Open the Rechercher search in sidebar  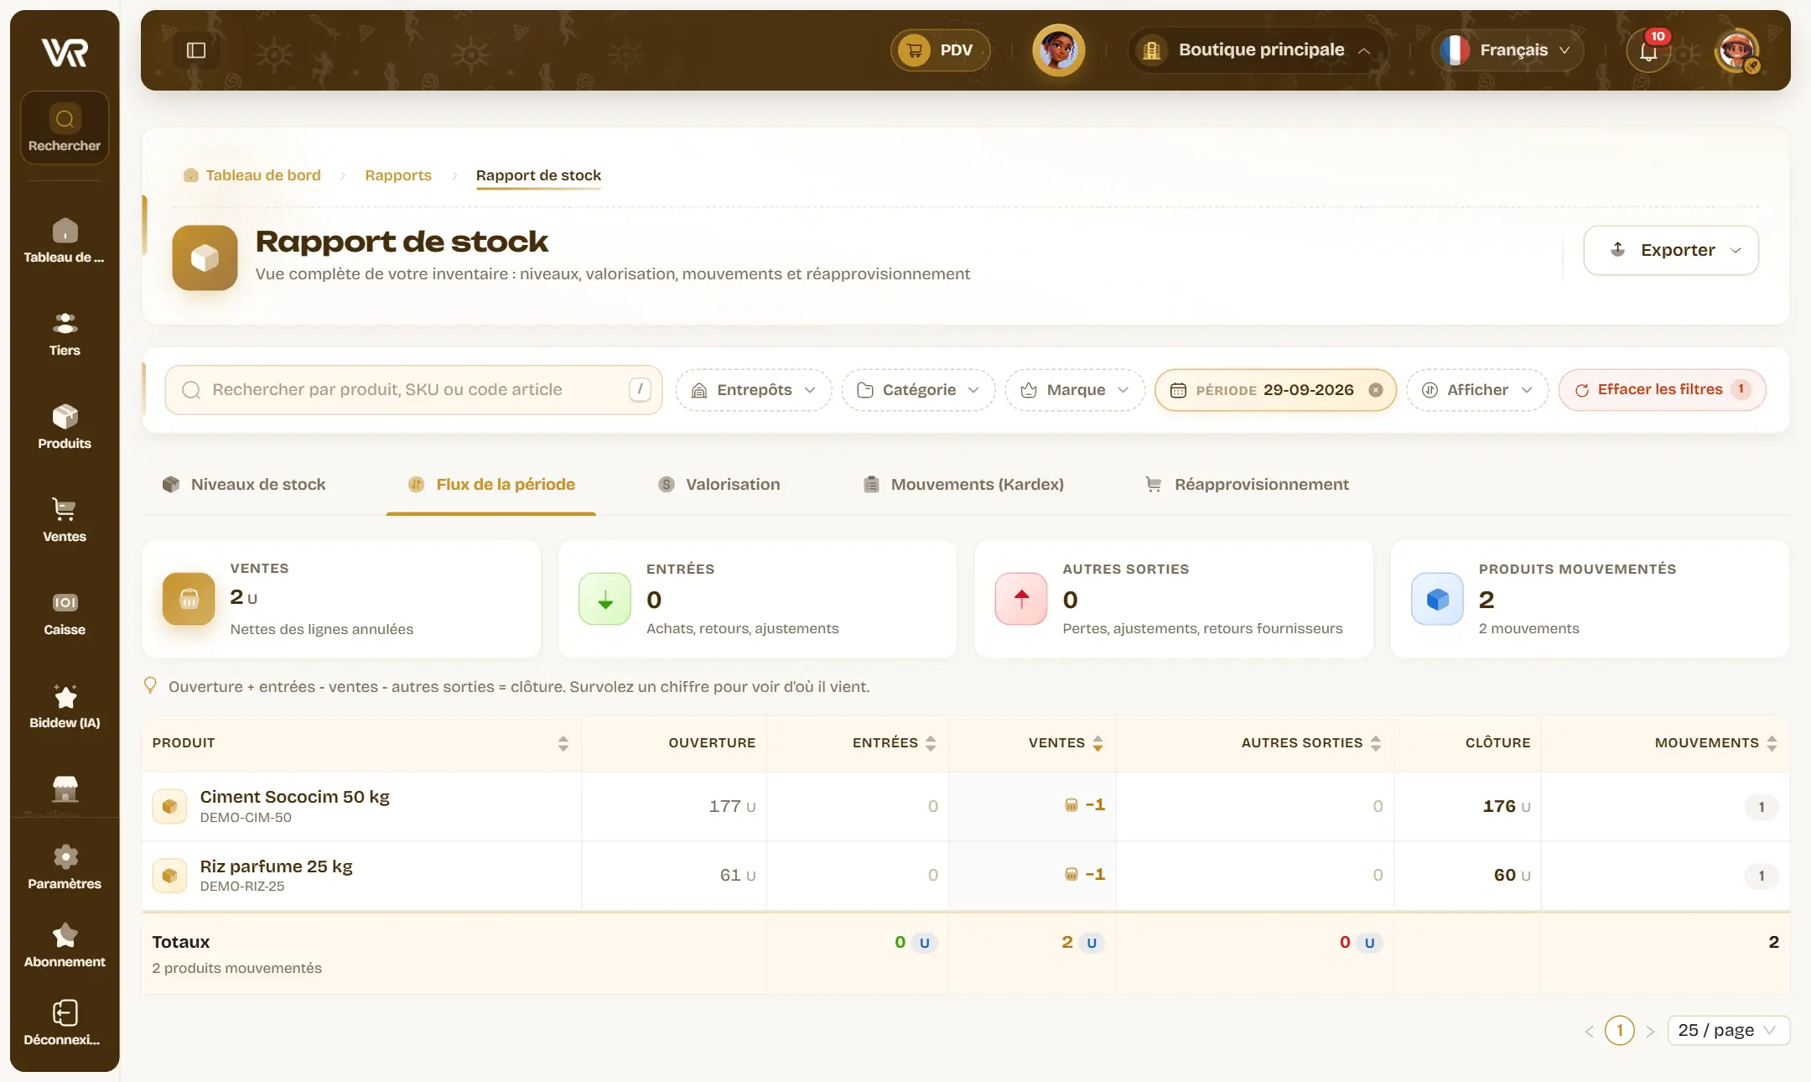tap(65, 127)
